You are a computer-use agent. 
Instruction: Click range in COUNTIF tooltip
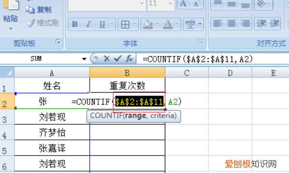(x=135, y=116)
